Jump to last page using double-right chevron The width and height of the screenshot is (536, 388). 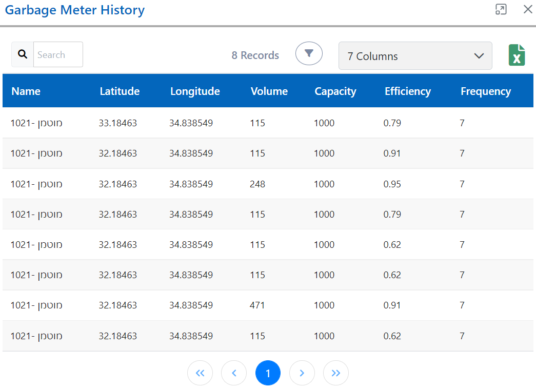pos(335,373)
